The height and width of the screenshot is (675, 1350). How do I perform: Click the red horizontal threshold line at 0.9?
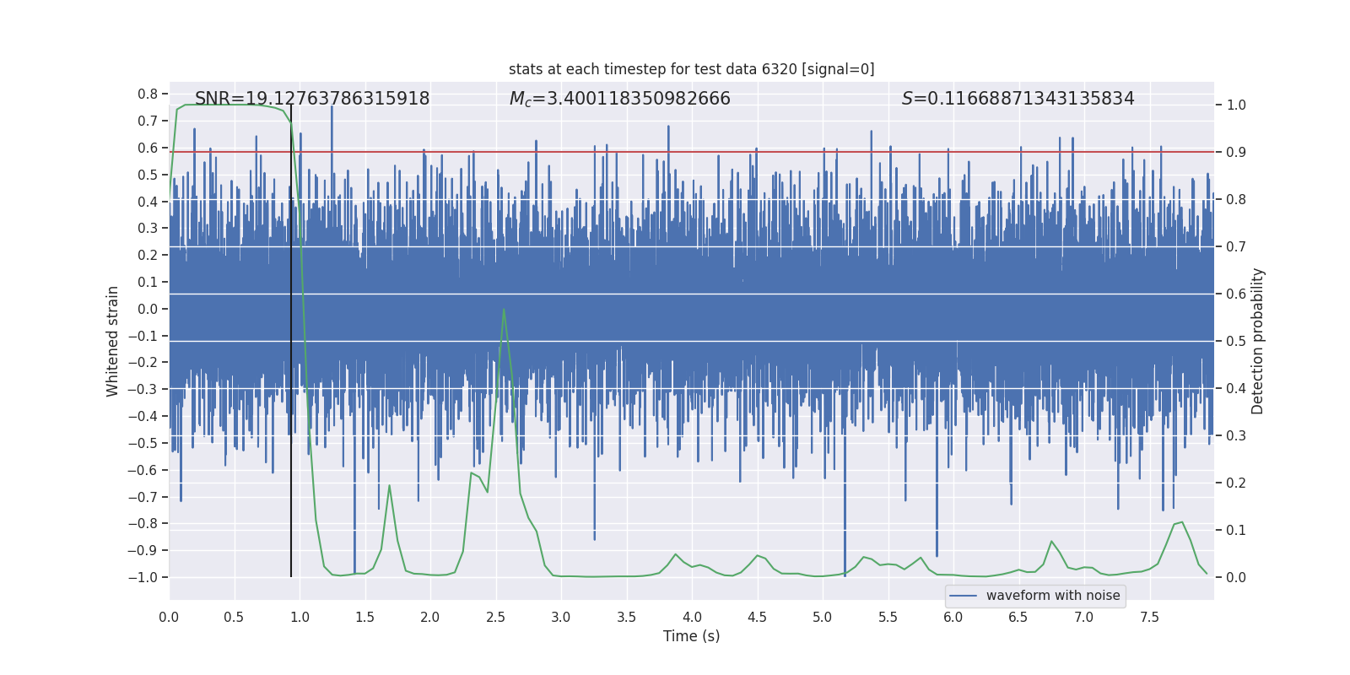[x=691, y=152]
